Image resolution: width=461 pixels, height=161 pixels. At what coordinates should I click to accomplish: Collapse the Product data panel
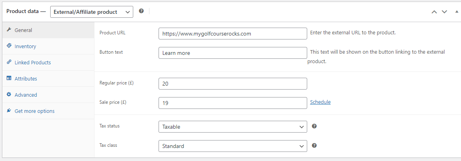[457, 12]
